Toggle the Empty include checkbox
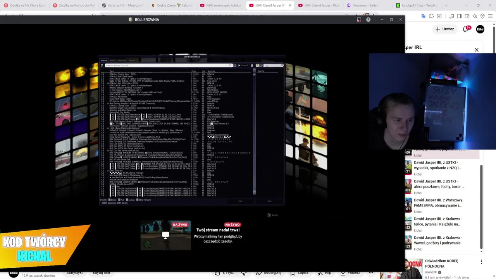 pyautogui.click(x=109, y=200)
